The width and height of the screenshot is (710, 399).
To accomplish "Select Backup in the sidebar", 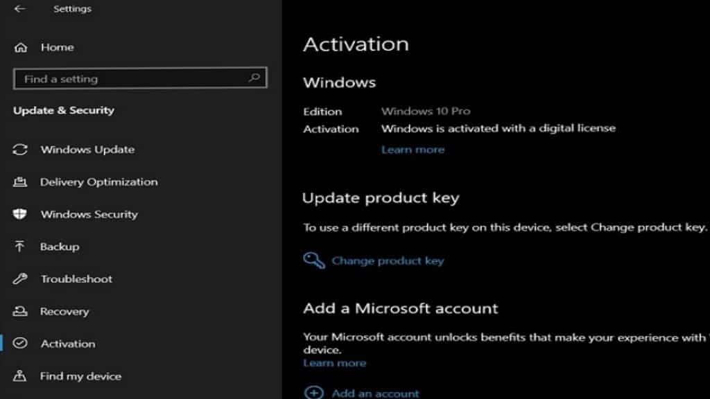I will 60,247.
